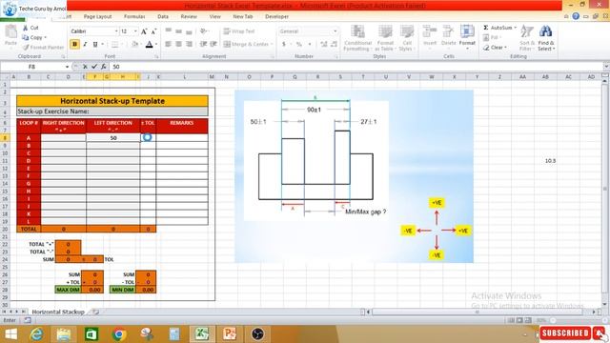Open PowerPoint from the taskbar
Image resolution: width=610 pixels, height=343 pixels.
(230, 334)
